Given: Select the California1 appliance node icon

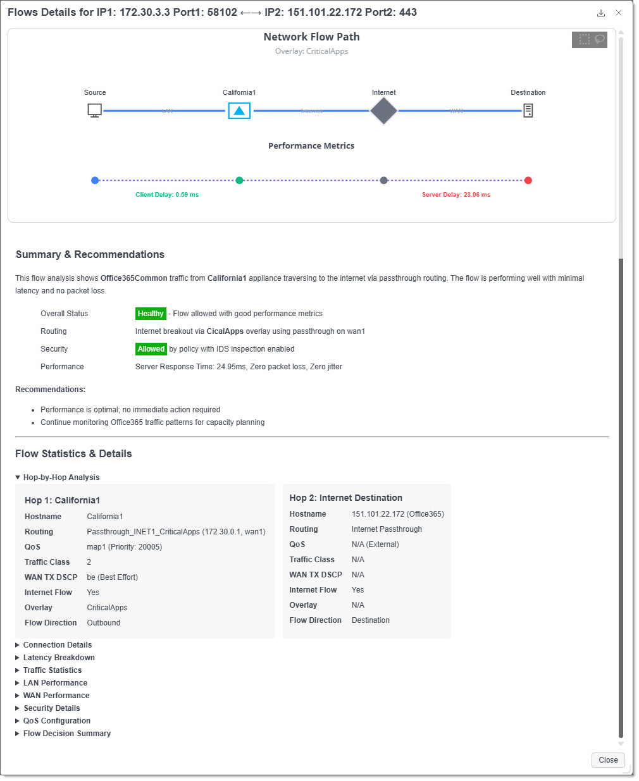Looking at the screenshot, I should (239, 111).
